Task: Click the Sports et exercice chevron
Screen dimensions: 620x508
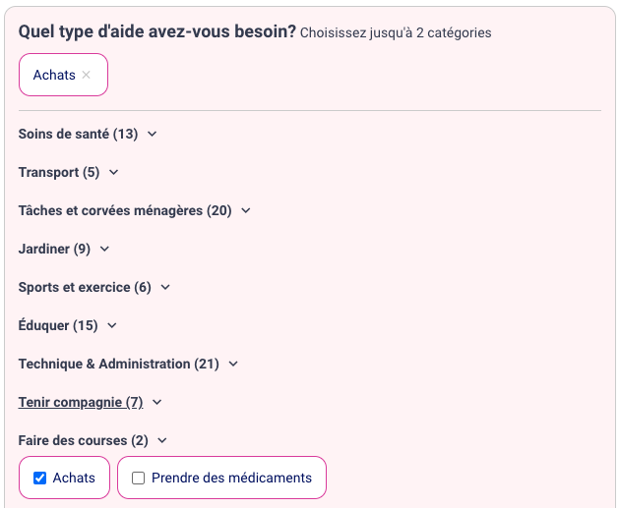Action: [x=165, y=288]
